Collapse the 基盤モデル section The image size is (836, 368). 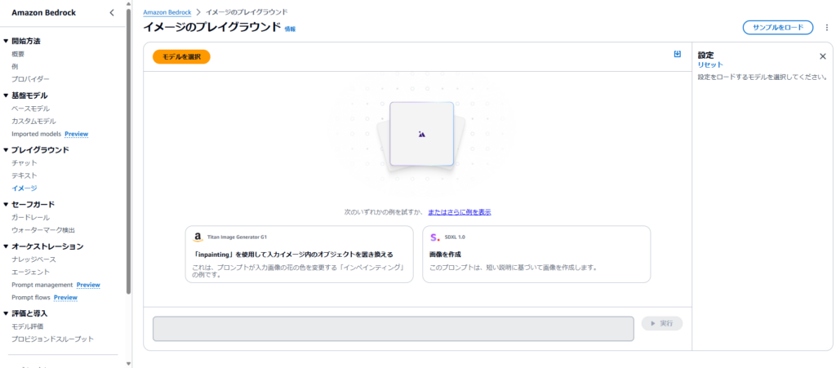6,95
